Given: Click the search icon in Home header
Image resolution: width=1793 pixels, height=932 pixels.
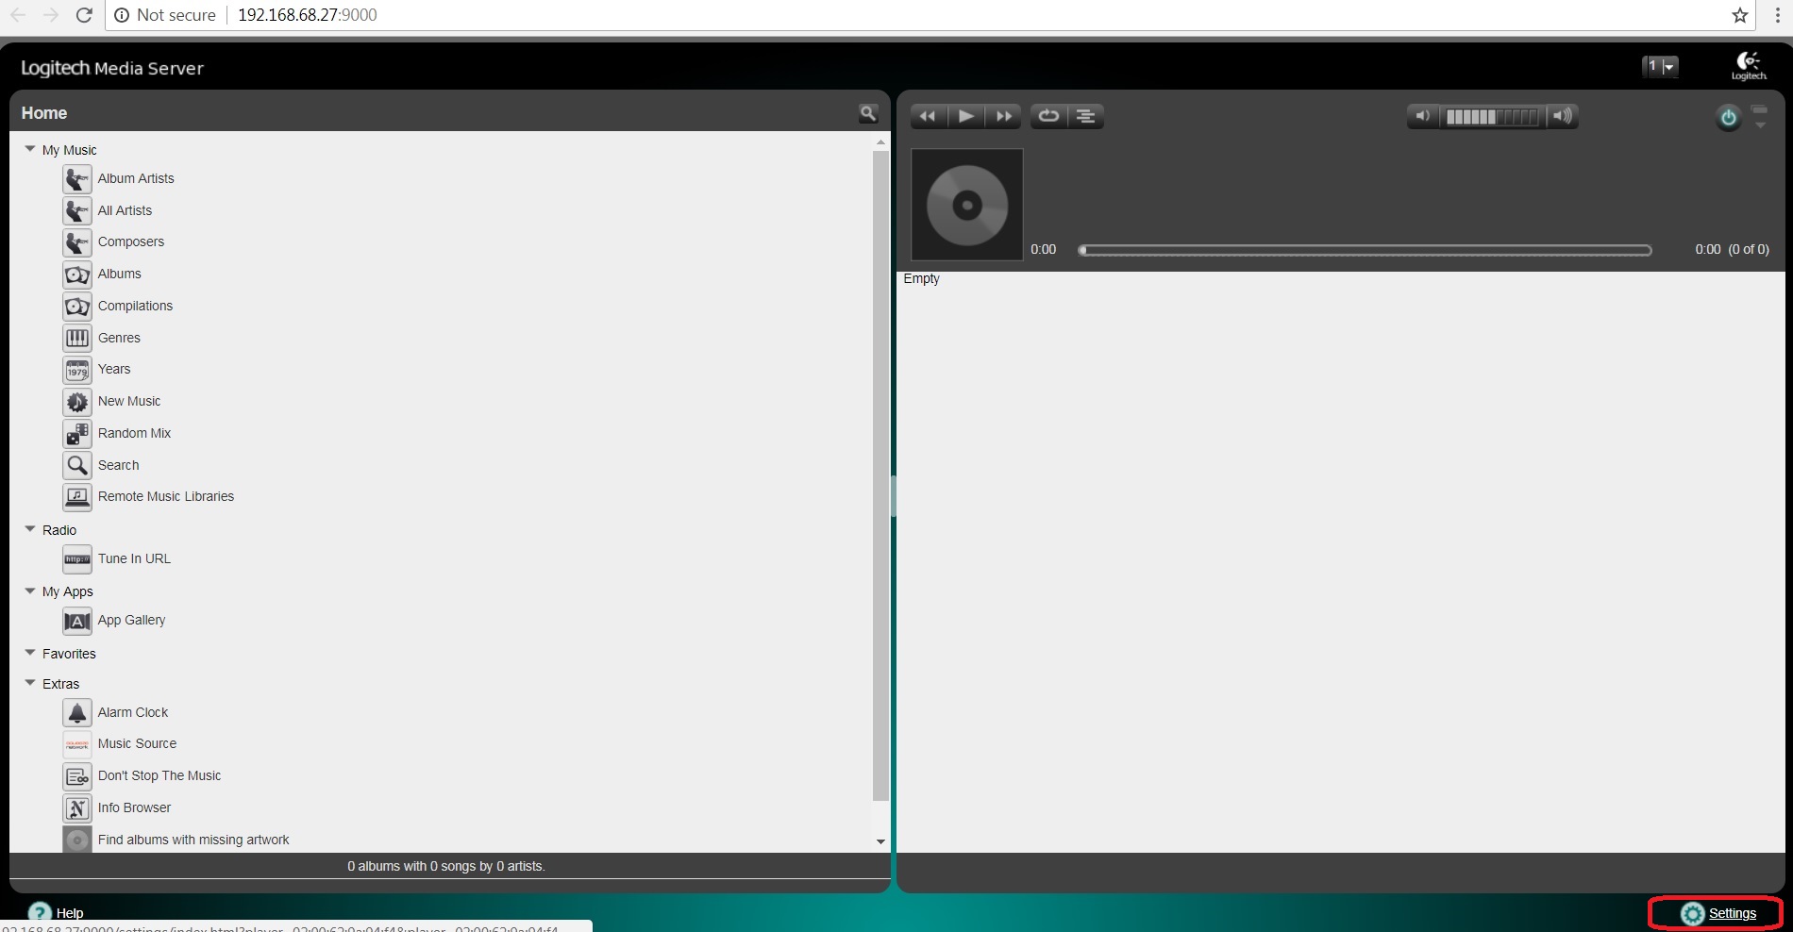Looking at the screenshot, I should click(868, 113).
